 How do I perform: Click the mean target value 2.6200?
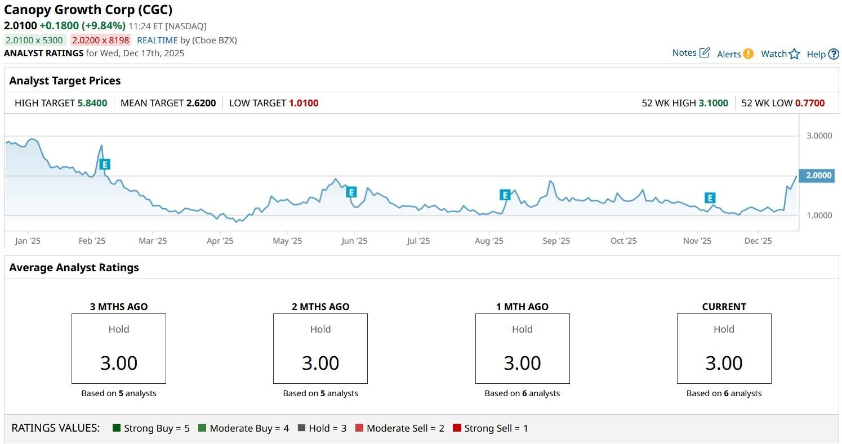(201, 103)
